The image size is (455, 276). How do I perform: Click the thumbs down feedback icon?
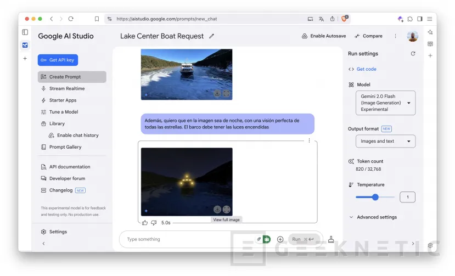154,223
